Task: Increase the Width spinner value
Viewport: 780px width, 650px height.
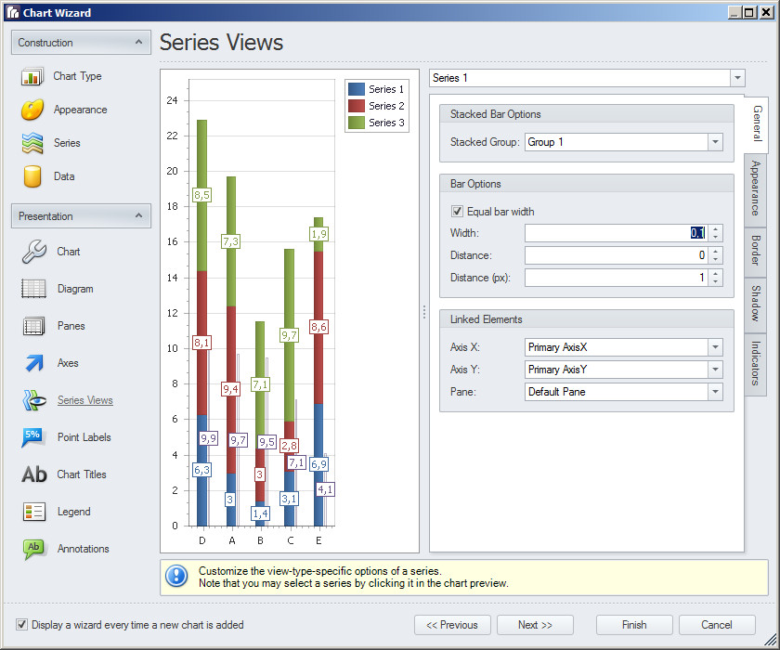Action: pos(715,229)
